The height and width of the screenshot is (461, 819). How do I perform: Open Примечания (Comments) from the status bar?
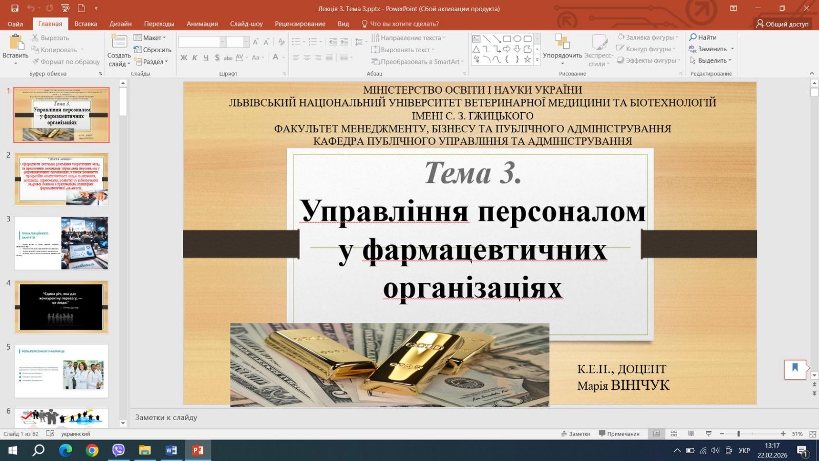[620, 434]
